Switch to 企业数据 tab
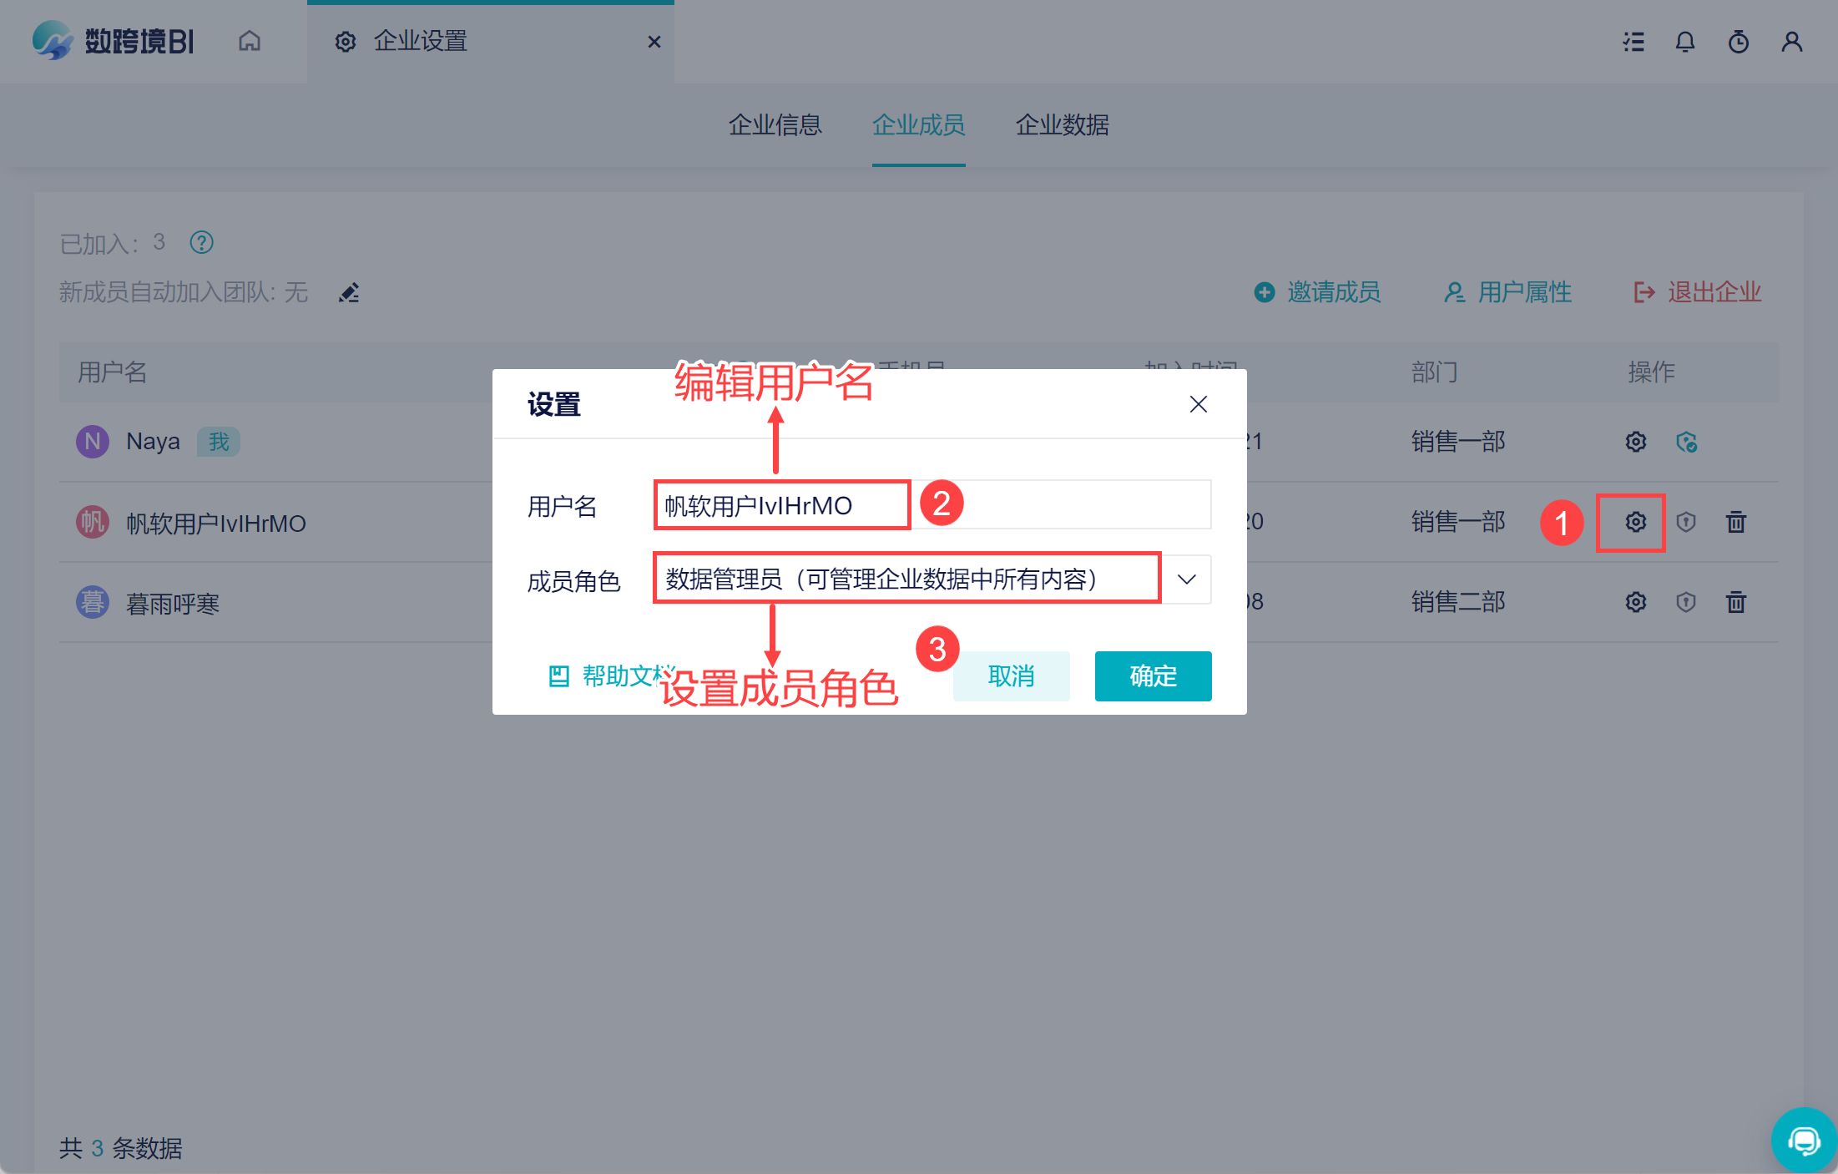Image resolution: width=1838 pixels, height=1174 pixels. coord(1062,125)
